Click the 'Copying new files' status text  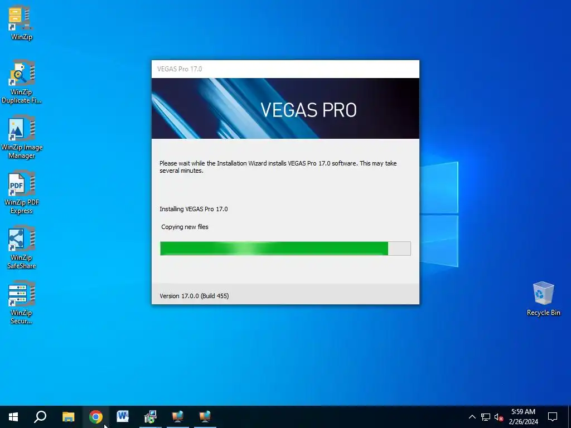185,227
